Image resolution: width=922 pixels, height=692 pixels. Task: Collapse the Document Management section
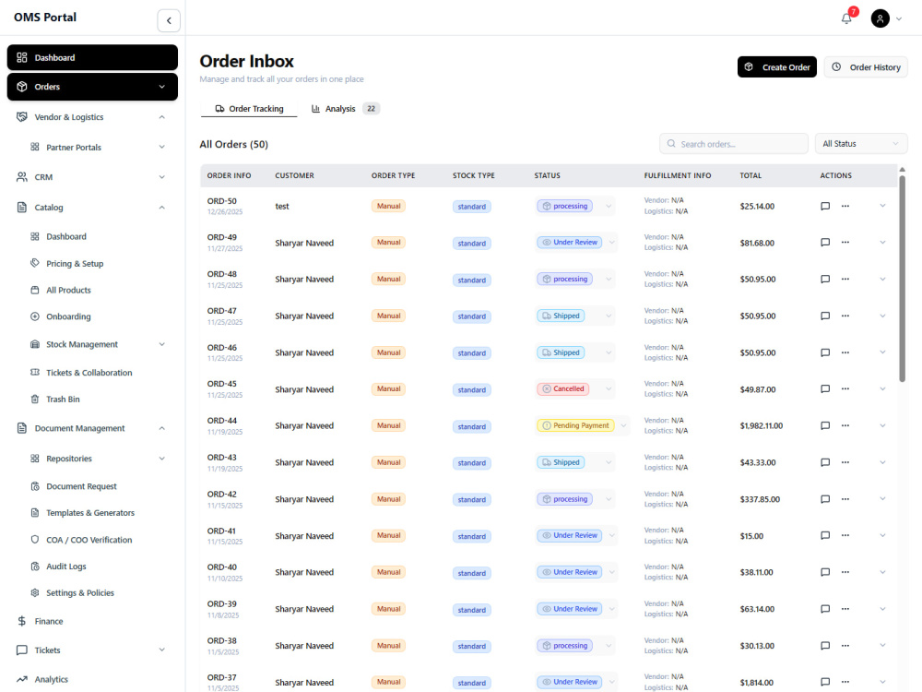(x=161, y=428)
